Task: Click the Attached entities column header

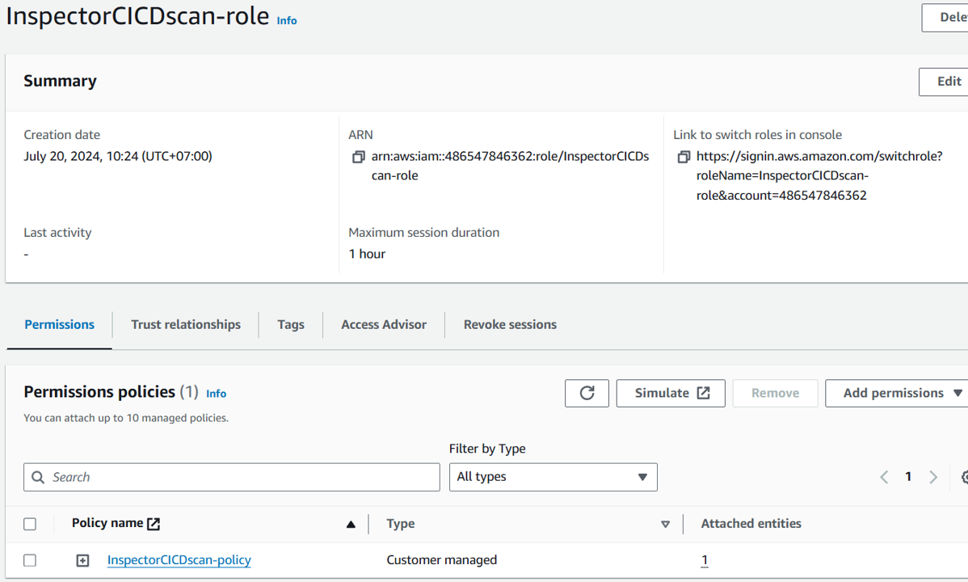Action: pos(751,523)
